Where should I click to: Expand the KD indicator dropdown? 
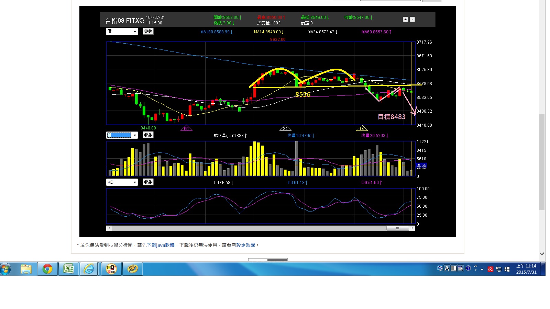122,182
